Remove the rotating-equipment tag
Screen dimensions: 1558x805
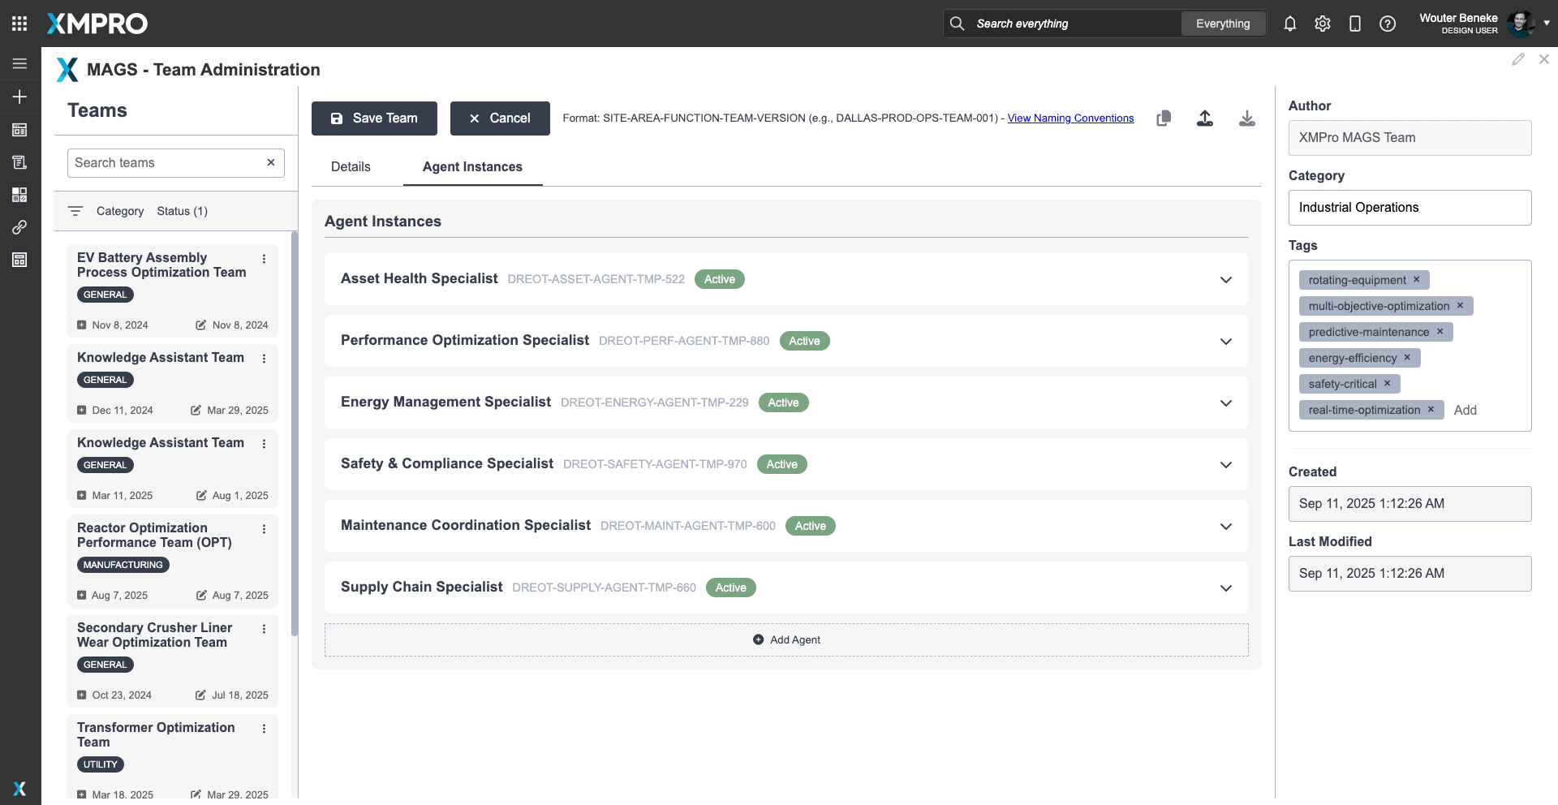tap(1416, 279)
